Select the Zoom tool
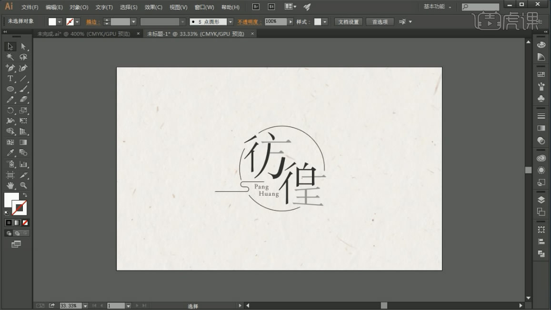Screen dimensions: 551x310 pyautogui.click(x=23, y=185)
